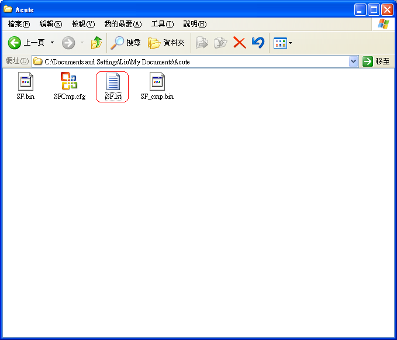Click the SFCmp.cfg file name label
Image resolution: width=397 pixels, height=340 pixels.
click(70, 97)
